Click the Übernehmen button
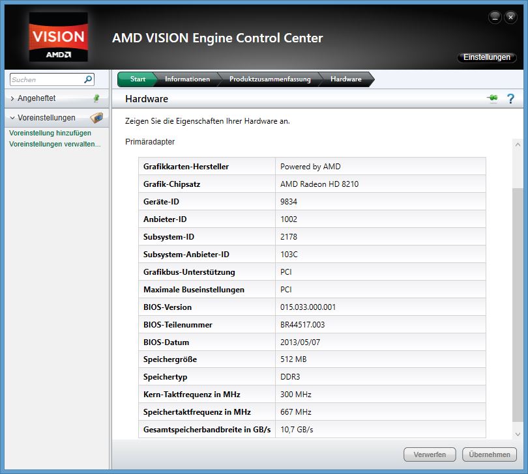Screen dimensions: 528x474 (x=490, y=454)
